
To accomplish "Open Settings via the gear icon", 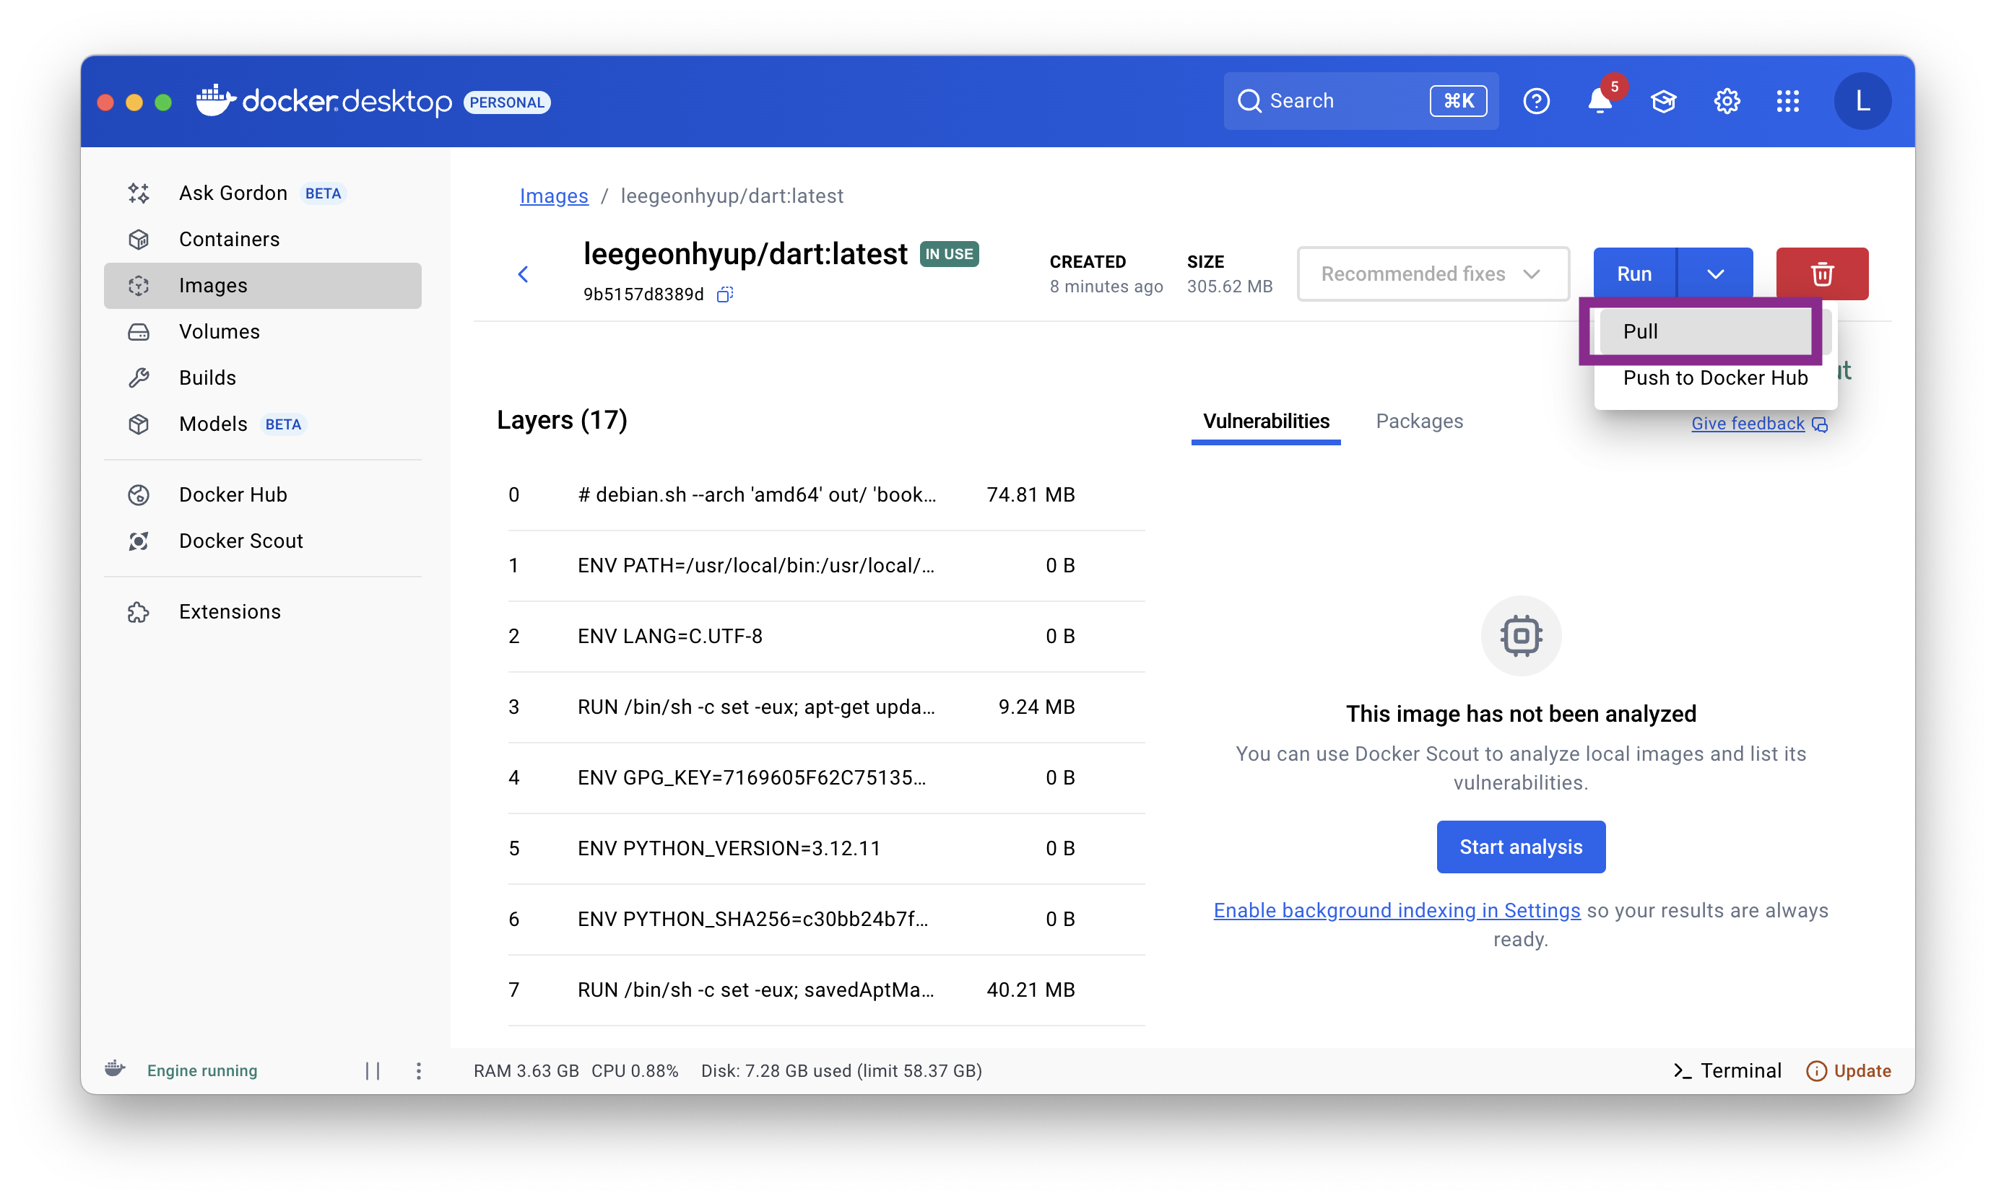I will 1727,101.
